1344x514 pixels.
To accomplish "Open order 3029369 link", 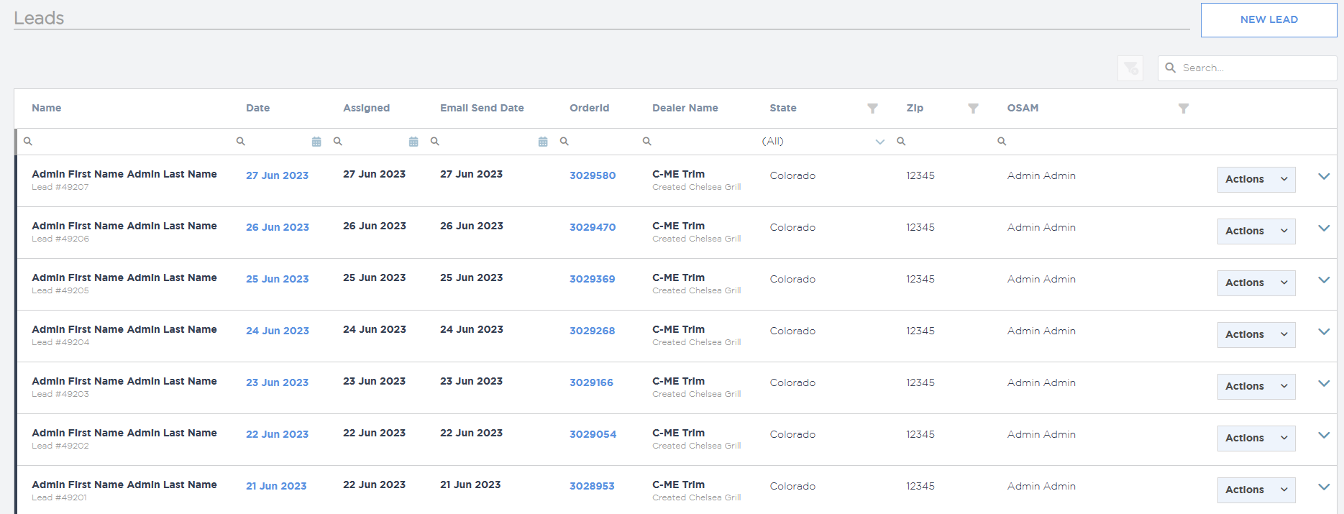I will tap(593, 279).
